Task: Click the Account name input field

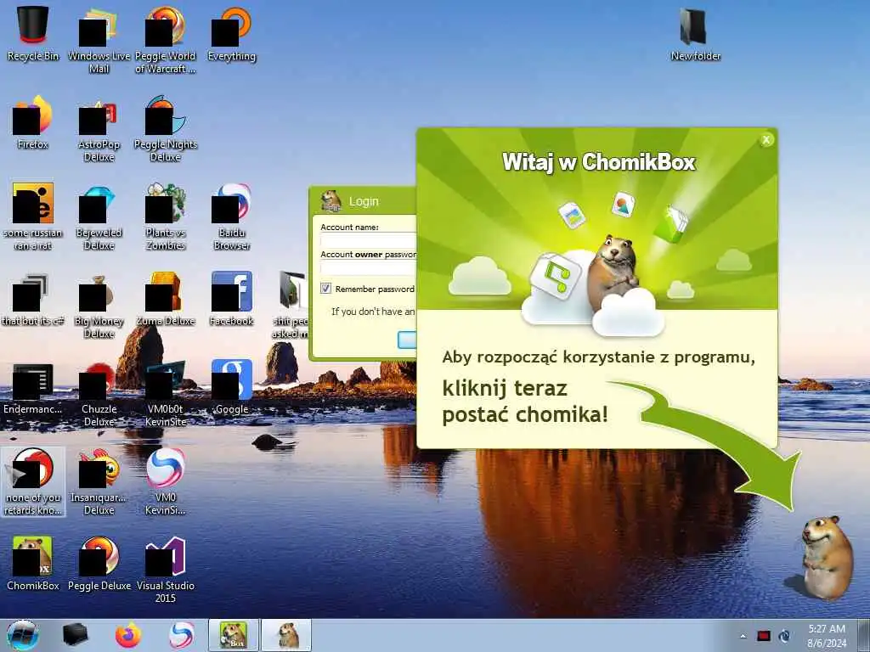Action: point(369,241)
